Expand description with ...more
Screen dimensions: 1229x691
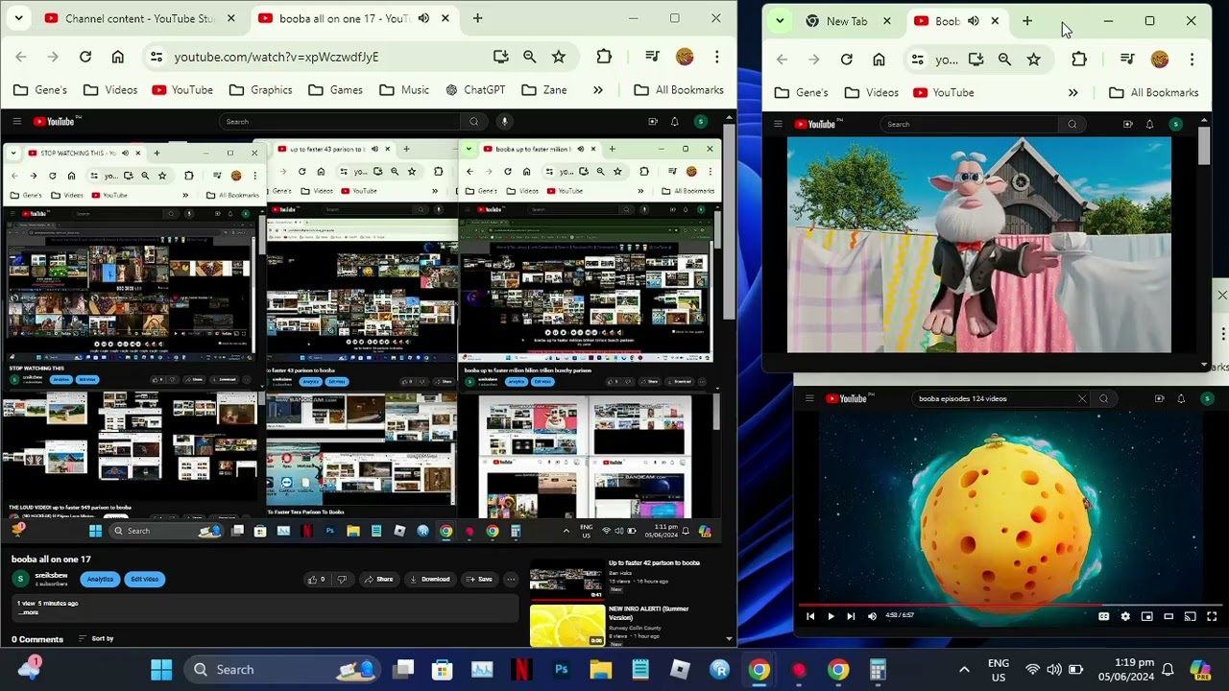[28, 612]
